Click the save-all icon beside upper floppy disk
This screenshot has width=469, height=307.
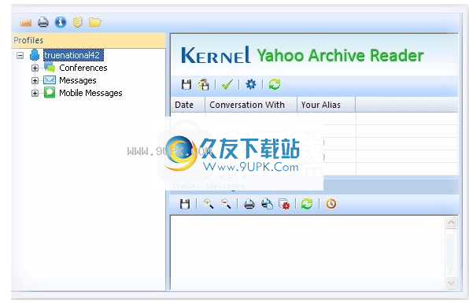tap(203, 84)
